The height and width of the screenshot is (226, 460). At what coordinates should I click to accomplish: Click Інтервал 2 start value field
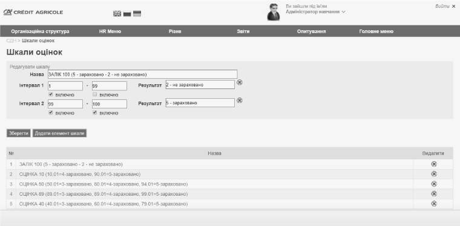click(65, 104)
